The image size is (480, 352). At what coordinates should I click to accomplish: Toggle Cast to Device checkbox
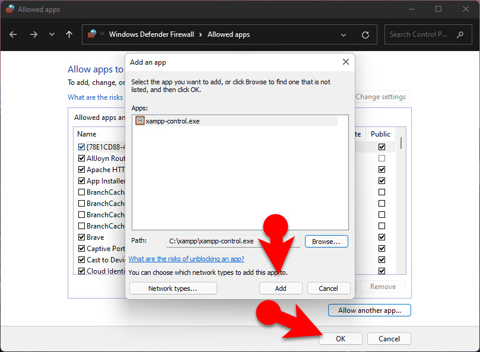click(81, 260)
